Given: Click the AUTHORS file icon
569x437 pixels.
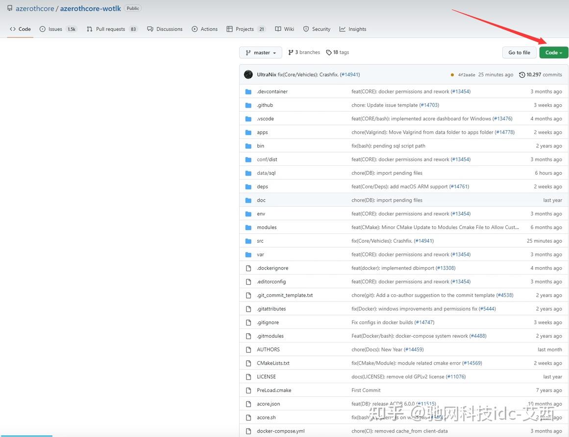Looking at the screenshot, I should pos(248,350).
